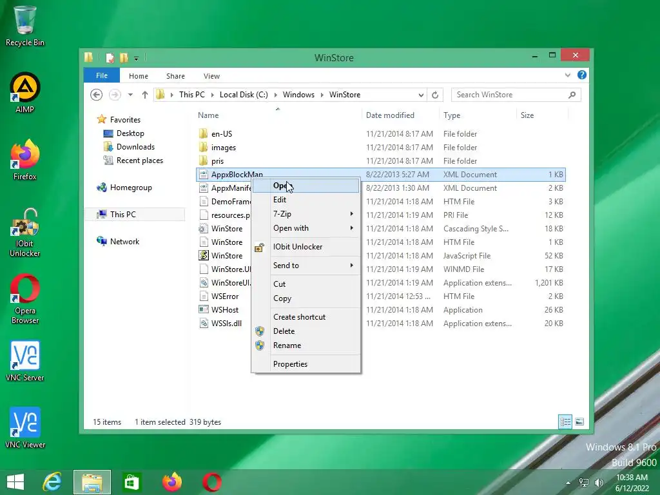
Task: Click the search magnifier icon
Action: coord(572,95)
